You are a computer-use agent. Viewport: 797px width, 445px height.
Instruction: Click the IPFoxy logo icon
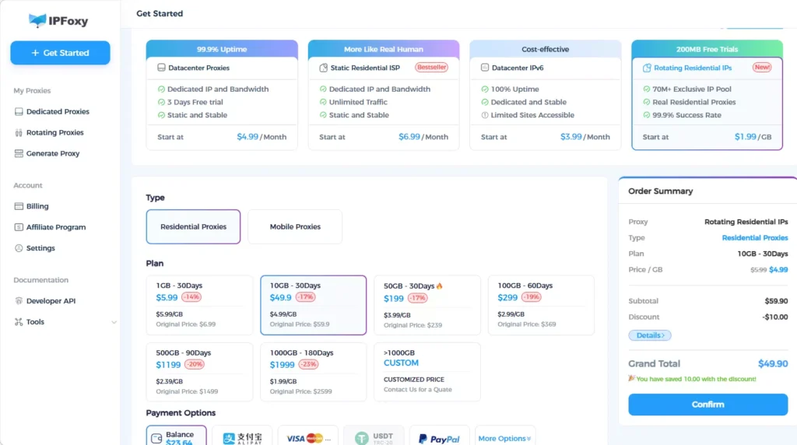point(37,21)
